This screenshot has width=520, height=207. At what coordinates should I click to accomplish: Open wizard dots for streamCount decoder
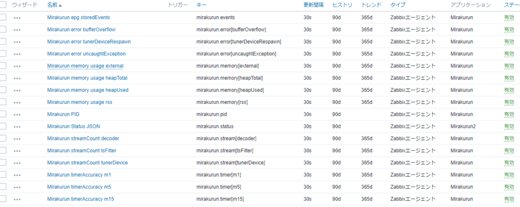click(x=17, y=139)
